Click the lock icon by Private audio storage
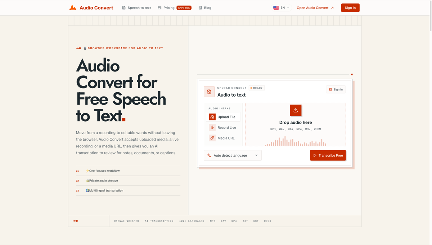Screen dimensions: 432x245 click(87, 181)
